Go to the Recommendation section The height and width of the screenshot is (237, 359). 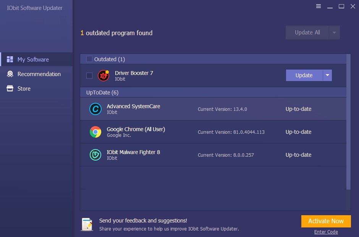coord(36,74)
